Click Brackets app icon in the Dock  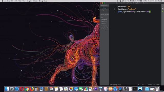[140, 89]
